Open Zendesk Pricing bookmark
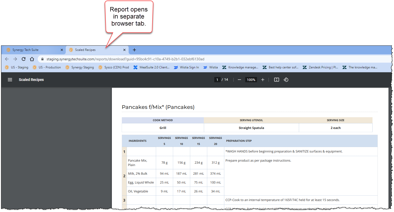 (321, 67)
